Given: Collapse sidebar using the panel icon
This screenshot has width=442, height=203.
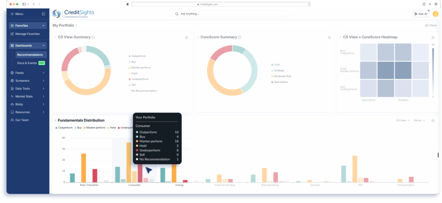Looking at the screenshot, I should (43, 14).
